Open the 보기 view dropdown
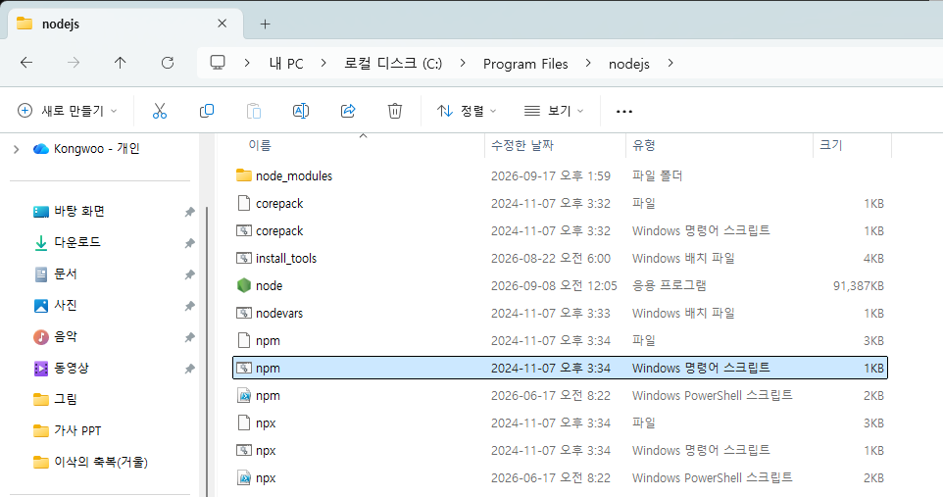943x497 pixels. (554, 111)
